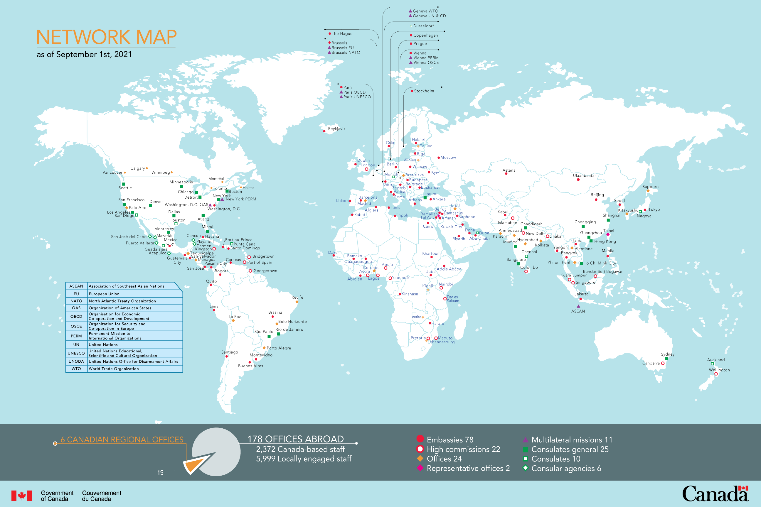Click the Georgetown high commission ring
Viewport: 761px width, 507px height.
(x=250, y=271)
